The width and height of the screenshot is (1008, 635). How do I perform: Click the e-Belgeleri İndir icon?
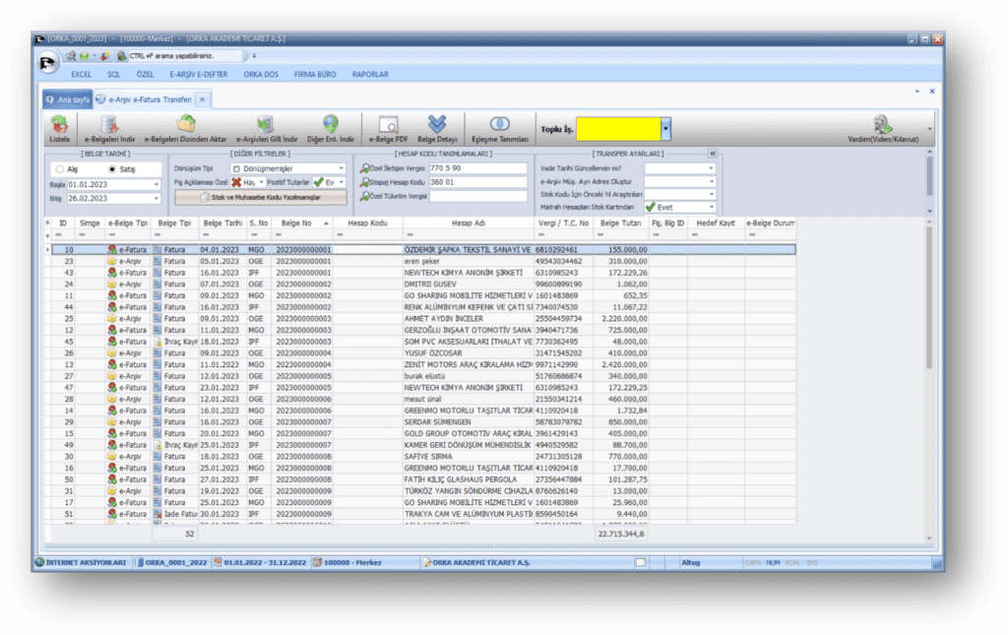(x=108, y=128)
